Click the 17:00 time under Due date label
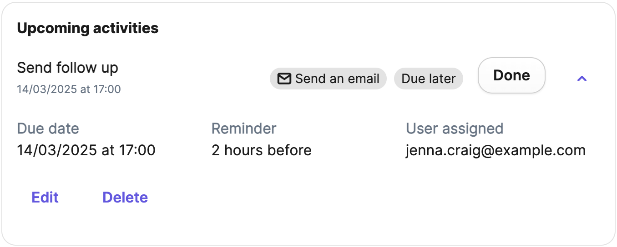 137,150
